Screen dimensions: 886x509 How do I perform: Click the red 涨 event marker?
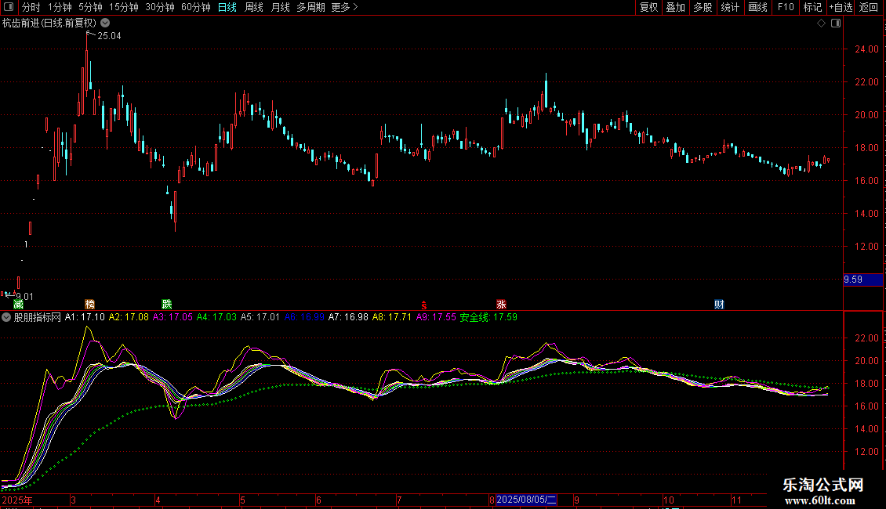point(500,305)
